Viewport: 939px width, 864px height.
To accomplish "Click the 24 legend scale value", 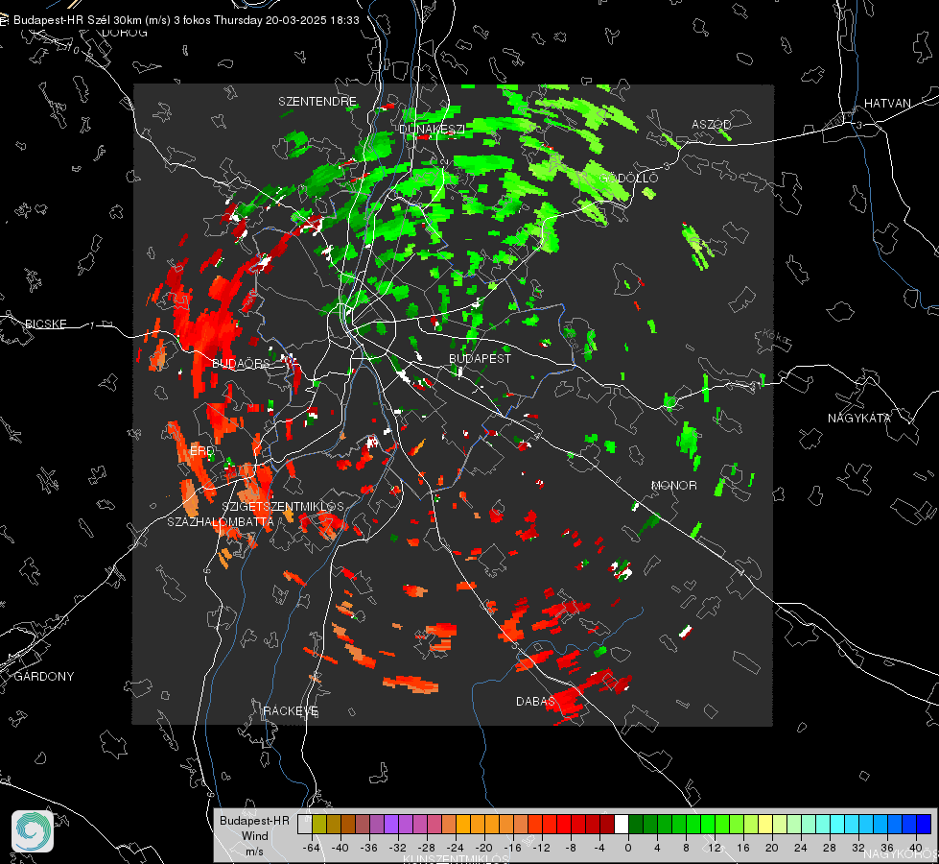I will click(x=801, y=848).
